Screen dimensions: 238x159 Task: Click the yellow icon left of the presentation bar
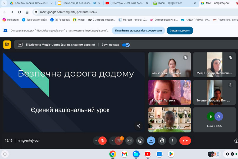[x=7, y=45]
